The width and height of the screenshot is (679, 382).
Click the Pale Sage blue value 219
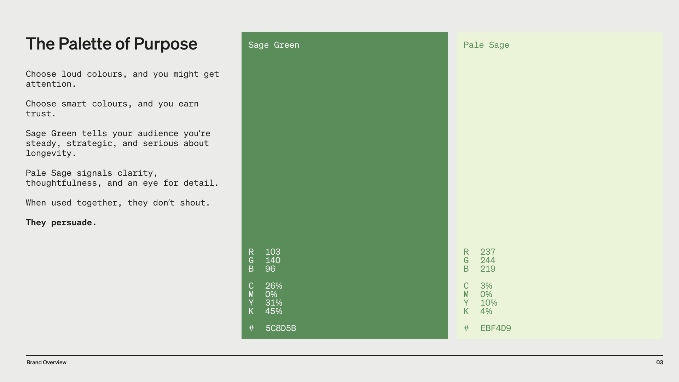pos(488,269)
